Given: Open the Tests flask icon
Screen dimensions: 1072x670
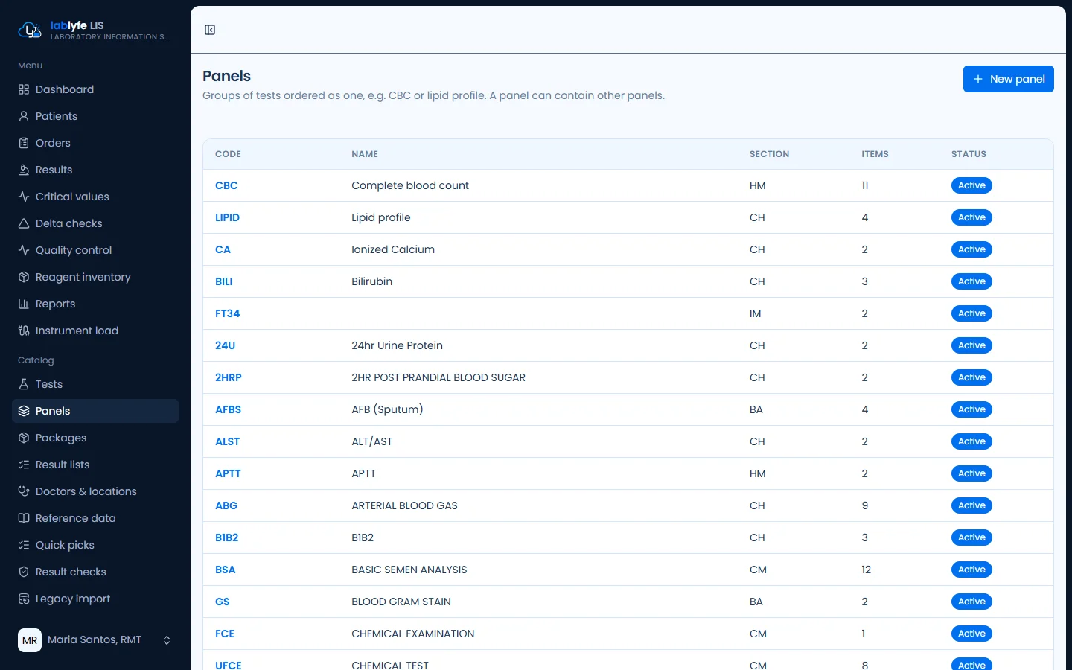Looking at the screenshot, I should point(24,384).
